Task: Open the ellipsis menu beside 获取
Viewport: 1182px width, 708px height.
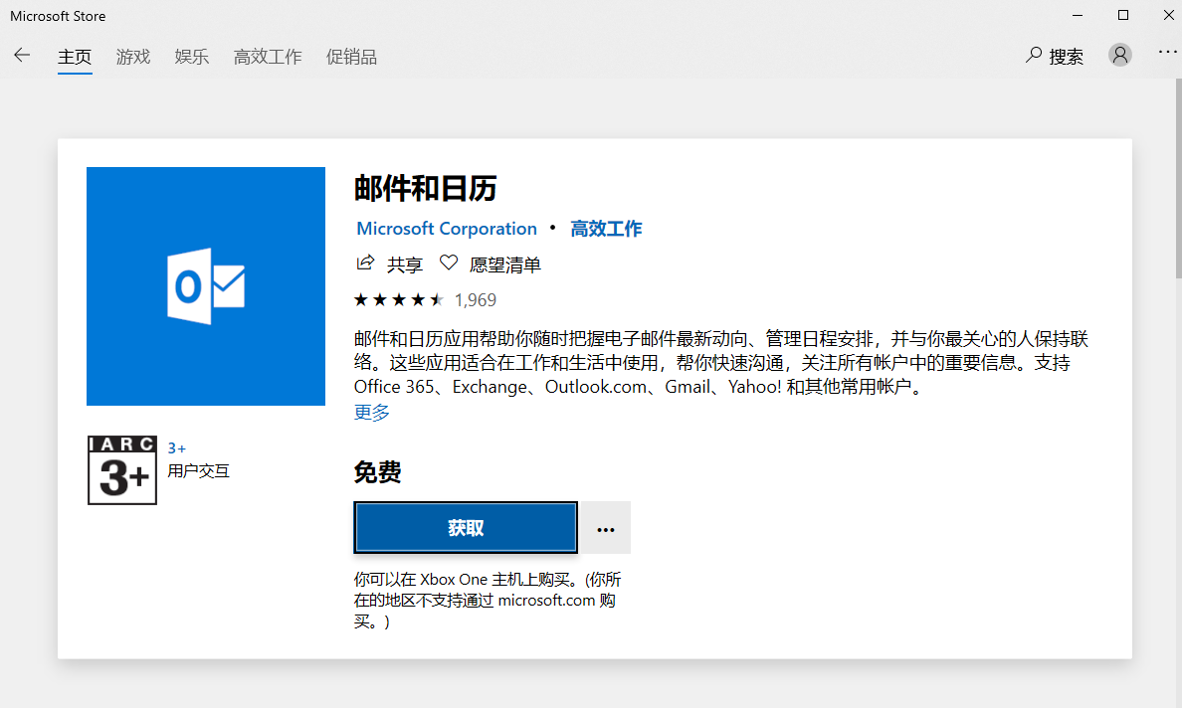Action: [x=606, y=528]
